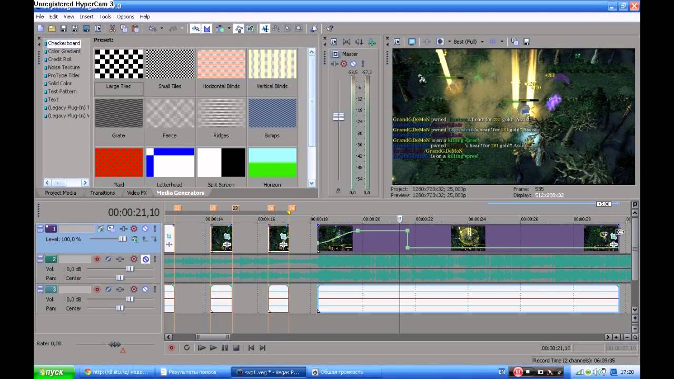Viewport: 674px width, 379px height.
Task: Create a new project with toolbar icon
Action: tap(40, 28)
